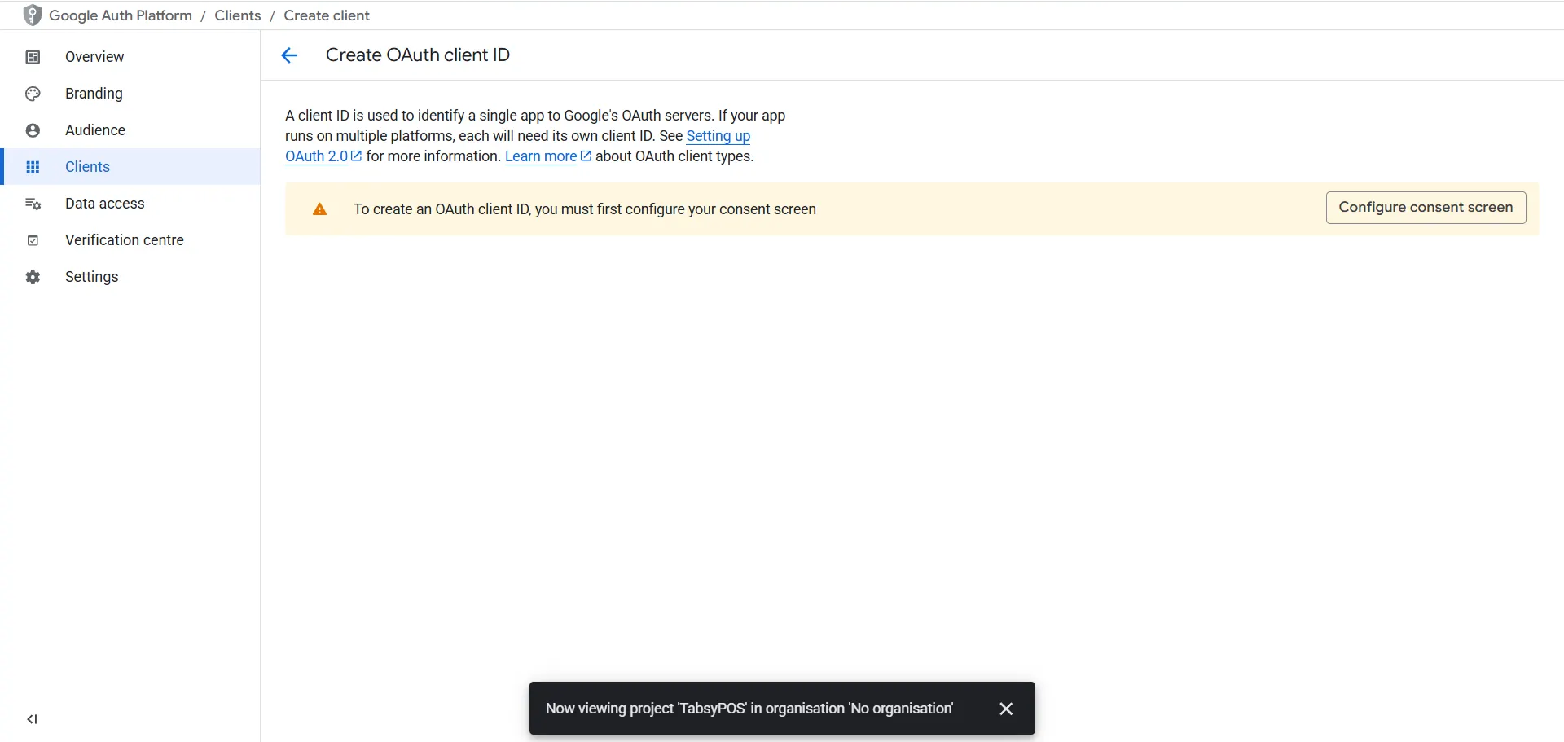Click the Create client breadcrumb
Image resolution: width=1564 pixels, height=742 pixels.
327,15
